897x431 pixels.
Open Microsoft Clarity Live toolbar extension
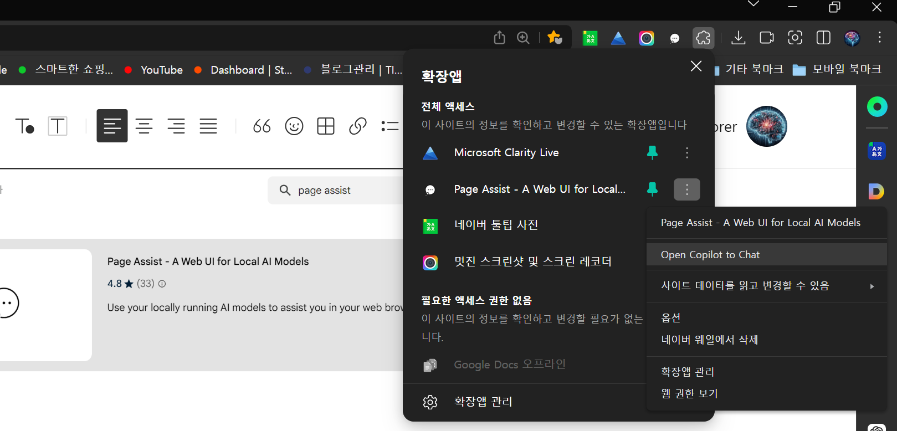[x=618, y=38]
